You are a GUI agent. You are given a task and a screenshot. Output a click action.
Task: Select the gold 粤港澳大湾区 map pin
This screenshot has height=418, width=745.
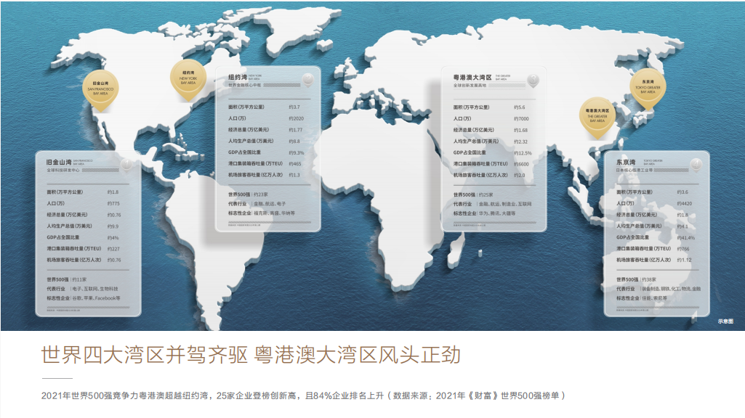pyautogui.click(x=596, y=115)
